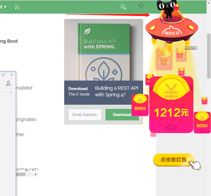Open search with the magnifier icon
Screen dimensions: 211x196
[x=123, y=7]
